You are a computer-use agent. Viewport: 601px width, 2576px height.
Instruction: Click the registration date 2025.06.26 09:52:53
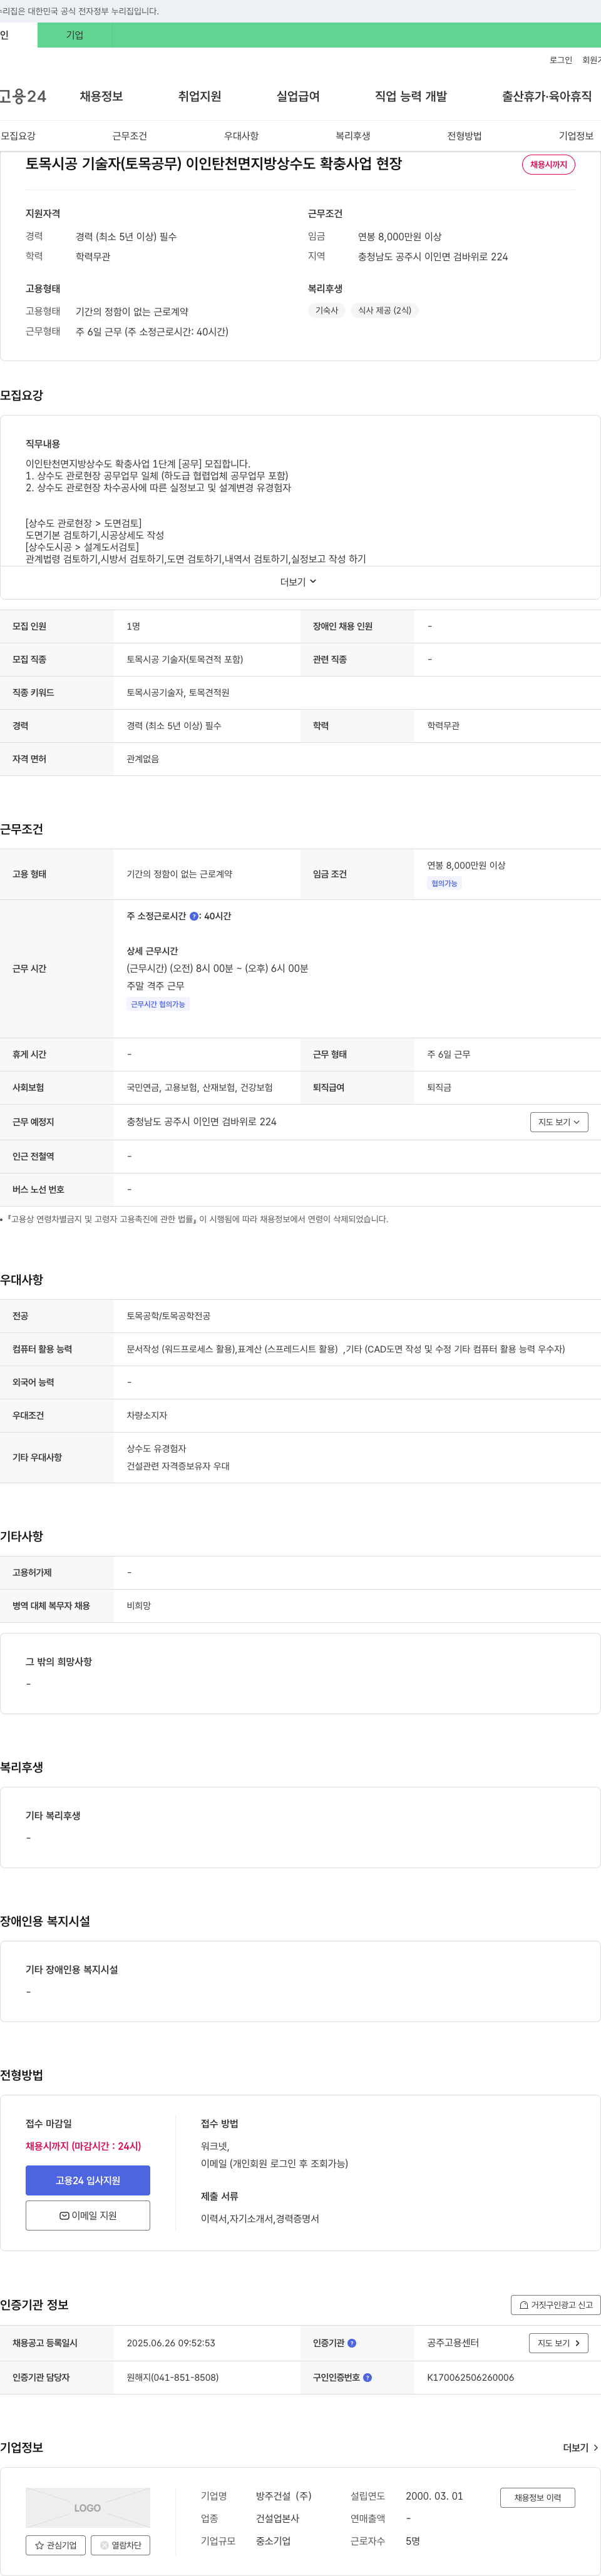(171, 2343)
